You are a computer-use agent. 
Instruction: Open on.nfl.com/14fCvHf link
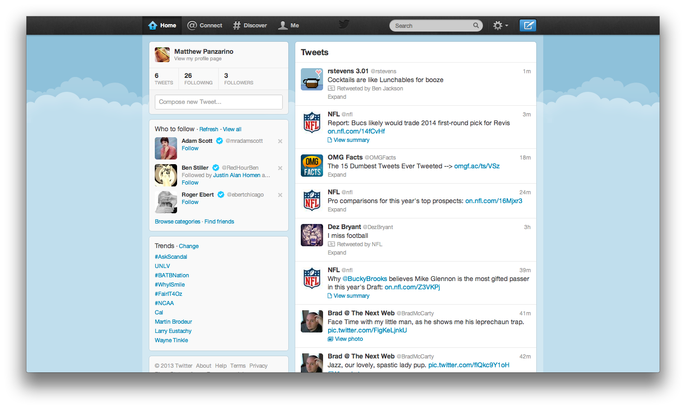click(356, 131)
